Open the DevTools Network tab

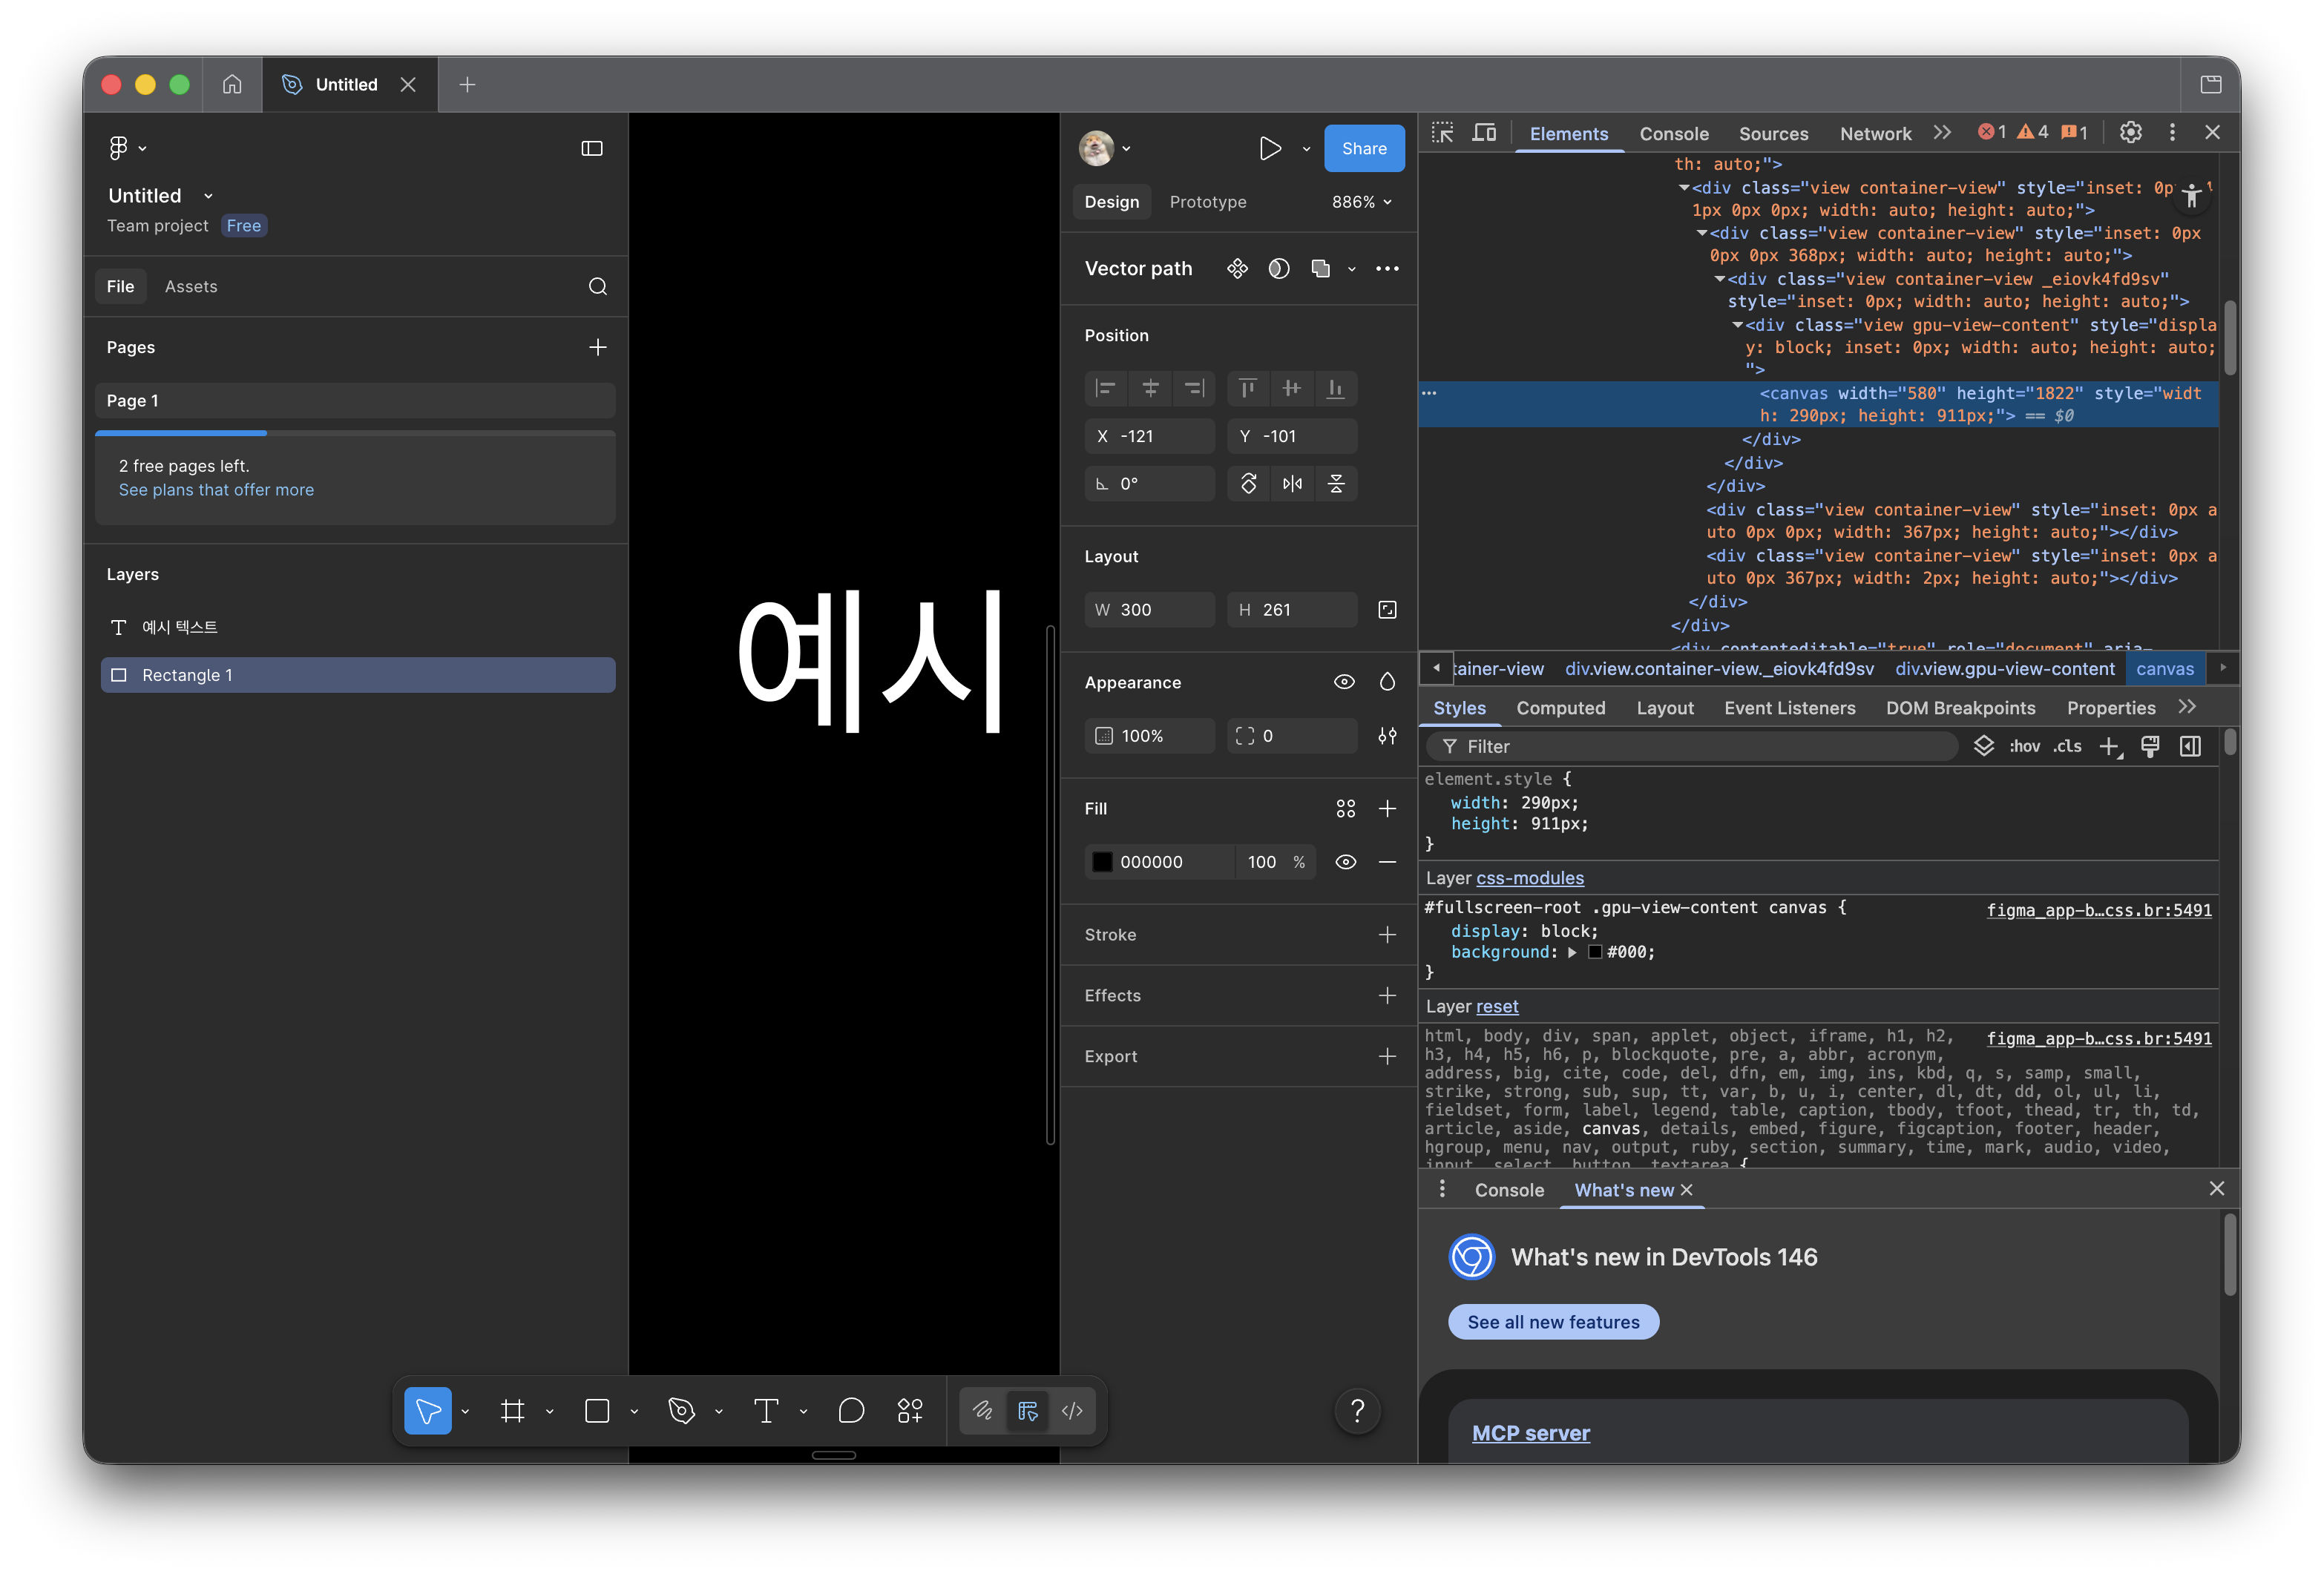pyautogui.click(x=1875, y=134)
